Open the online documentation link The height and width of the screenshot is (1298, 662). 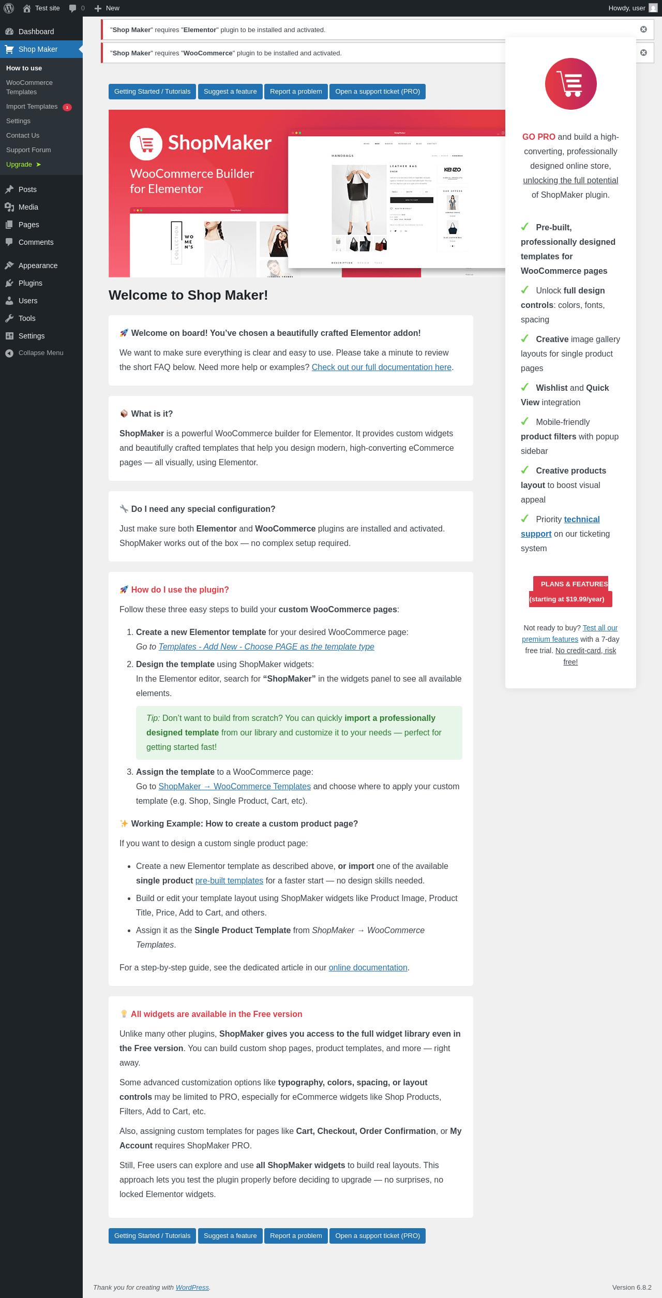click(x=368, y=968)
